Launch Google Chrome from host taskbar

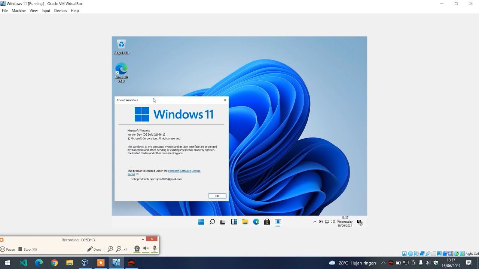54,263
